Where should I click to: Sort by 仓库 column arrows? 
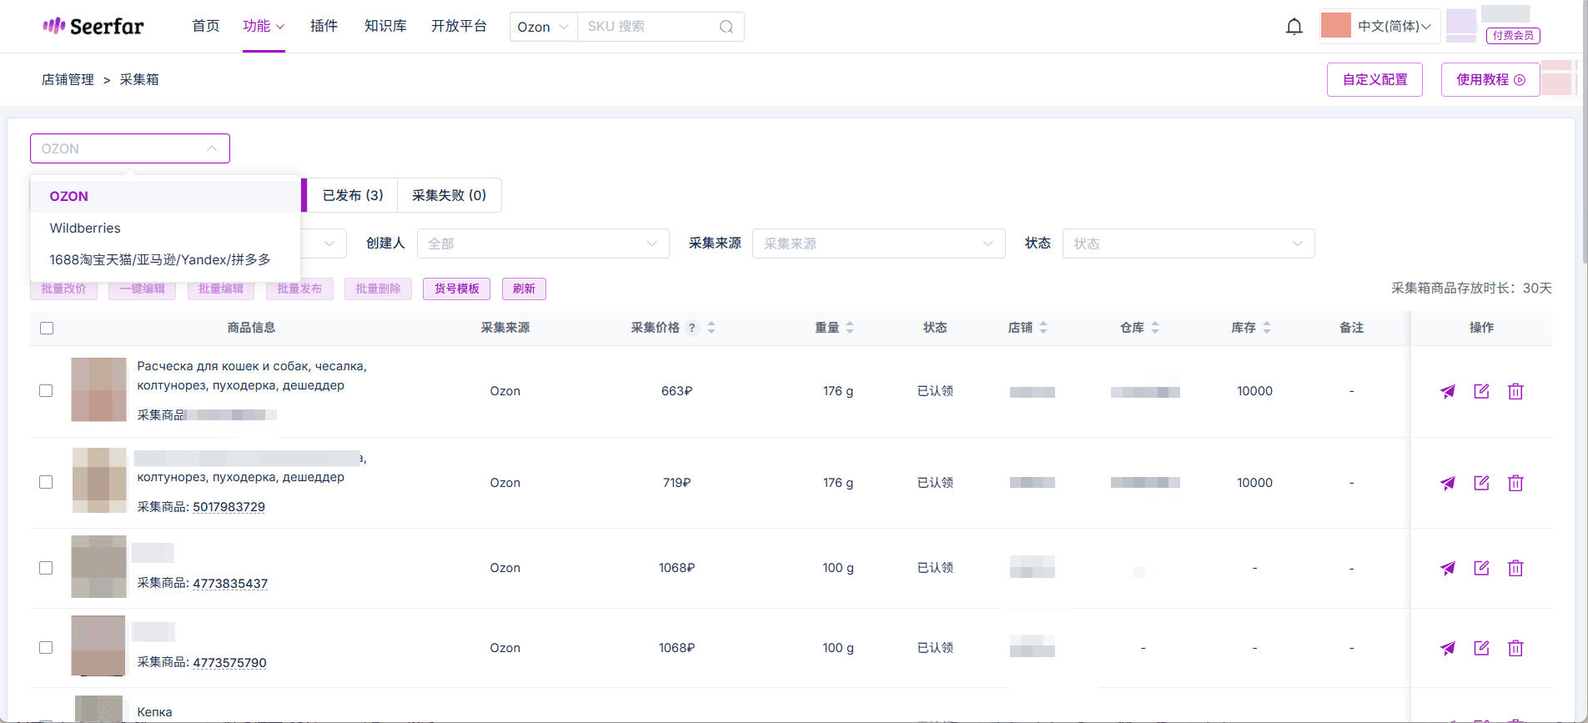1155,328
